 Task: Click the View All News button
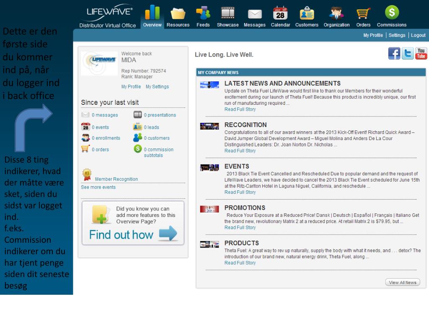(403, 282)
